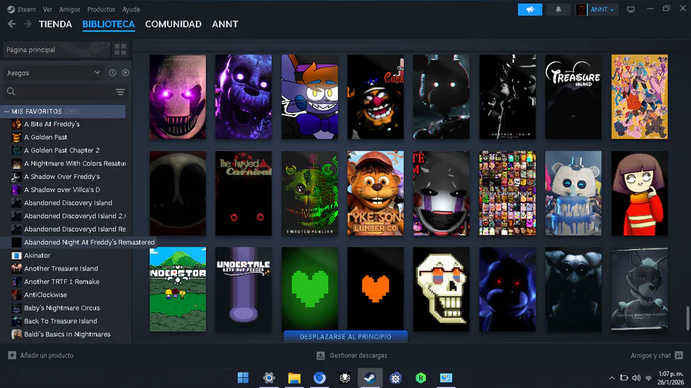Click the Página principal button
The image size is (691, 388).
tap(56, 50)
